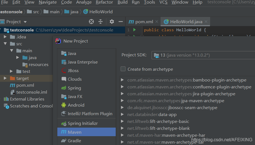Open the Tools menu
255x145 pixels.
[x=149, y=2]
